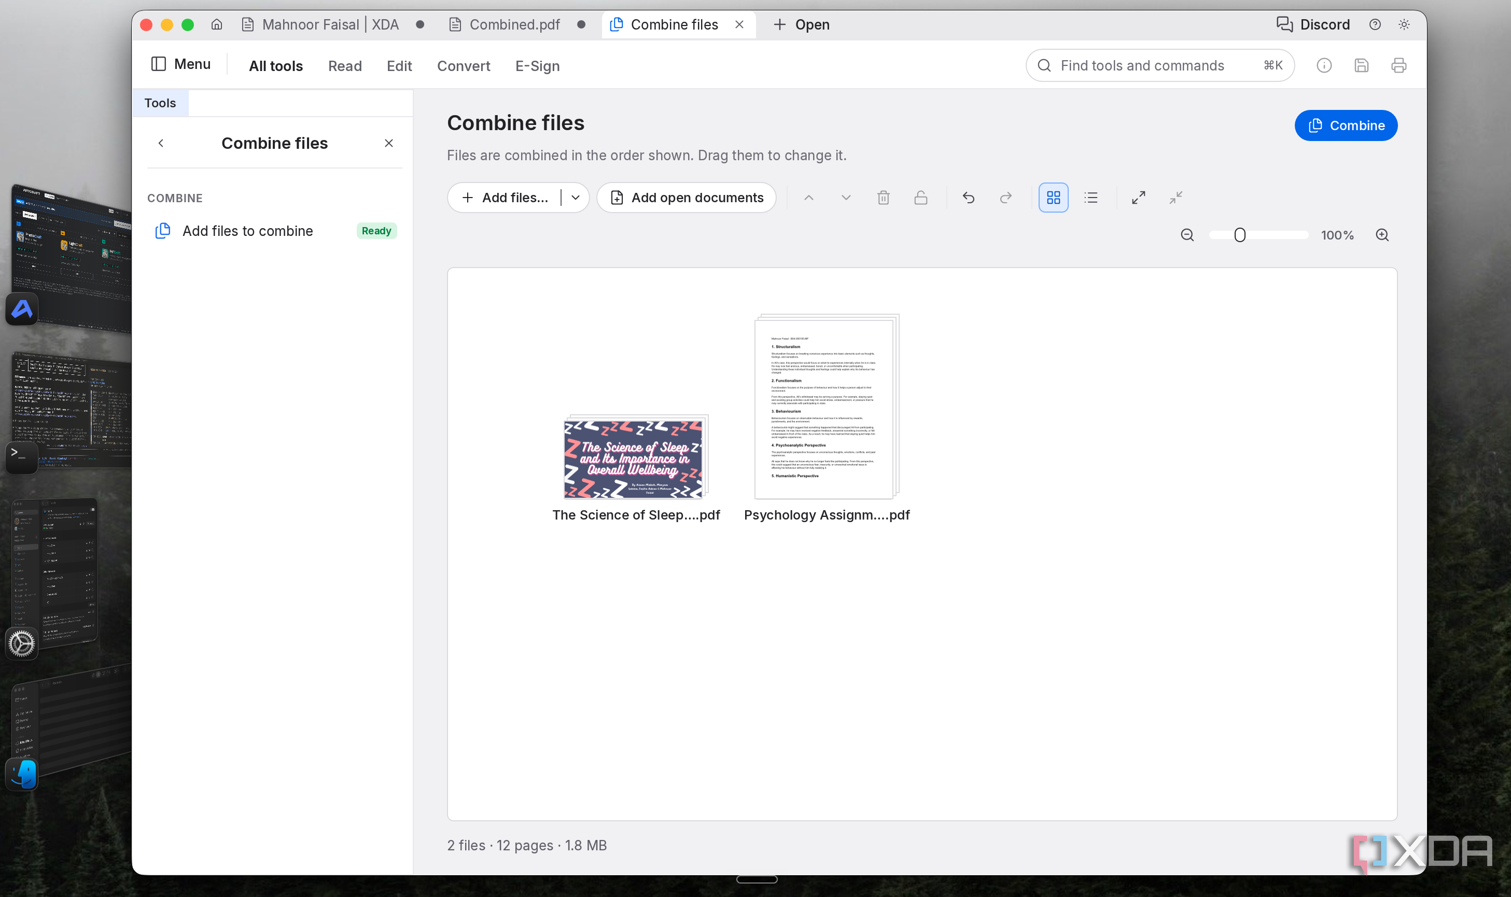Click the trash delete icon
Image resolution: width=1511 pixels, height=897 pixels.
[884, 198]
